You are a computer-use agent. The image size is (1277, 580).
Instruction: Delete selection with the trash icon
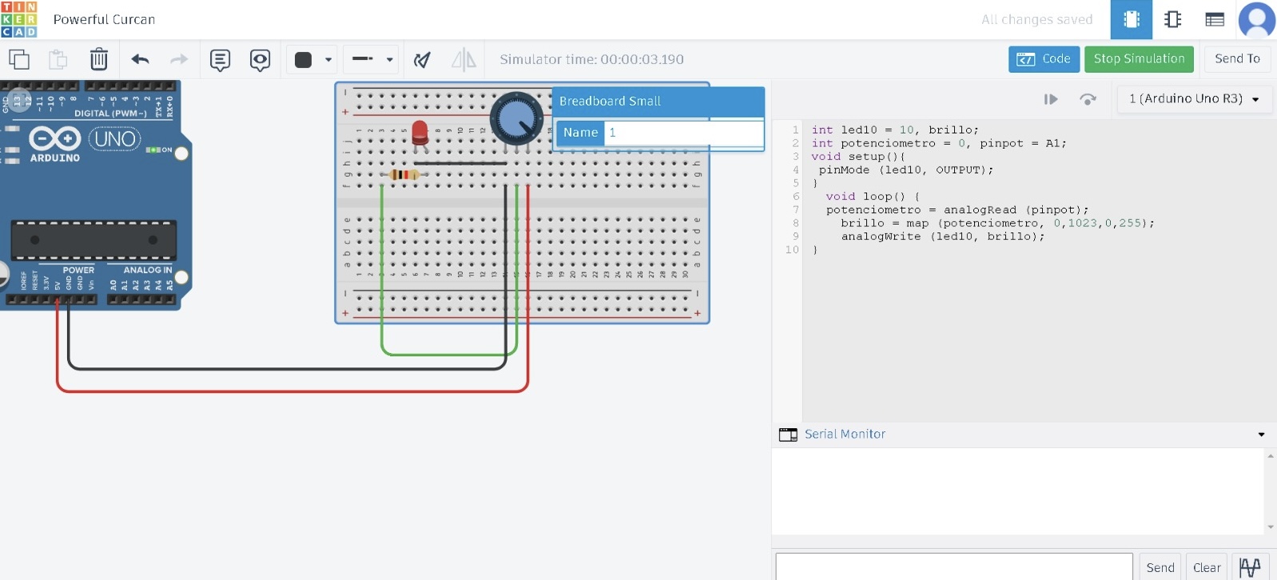tap(98, 59)
